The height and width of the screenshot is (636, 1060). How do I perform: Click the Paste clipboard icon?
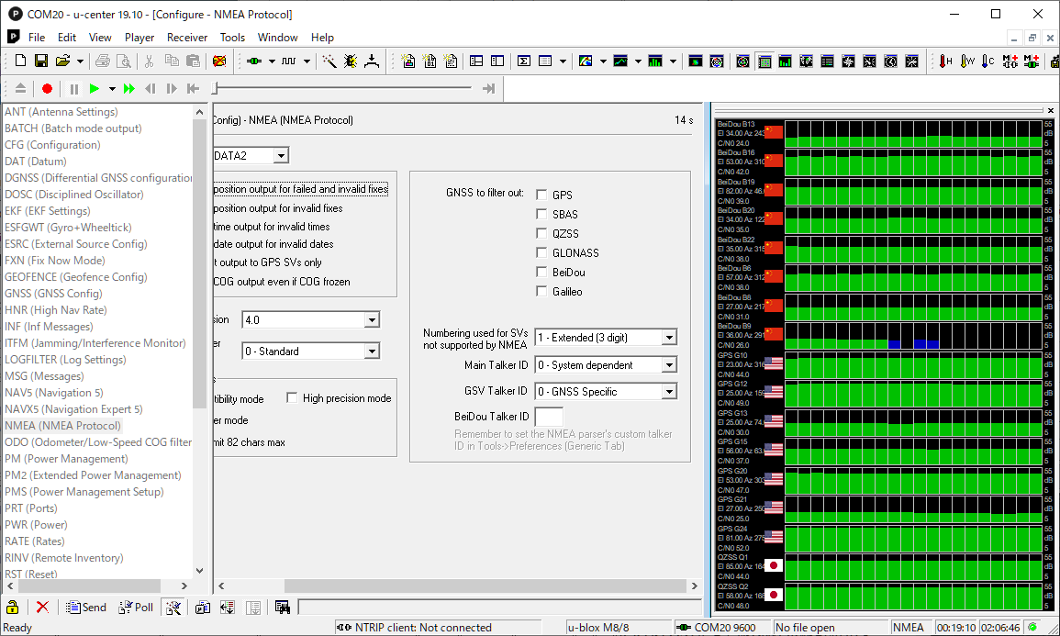pos(194,61)
